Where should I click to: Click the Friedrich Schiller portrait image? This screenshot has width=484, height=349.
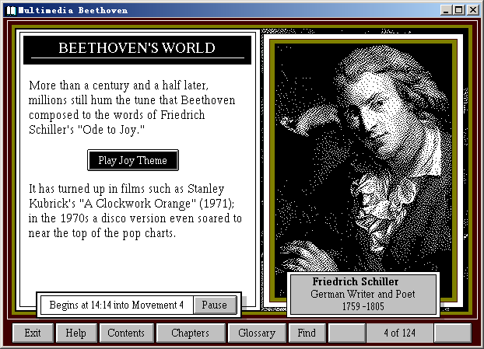click(363, 157)
